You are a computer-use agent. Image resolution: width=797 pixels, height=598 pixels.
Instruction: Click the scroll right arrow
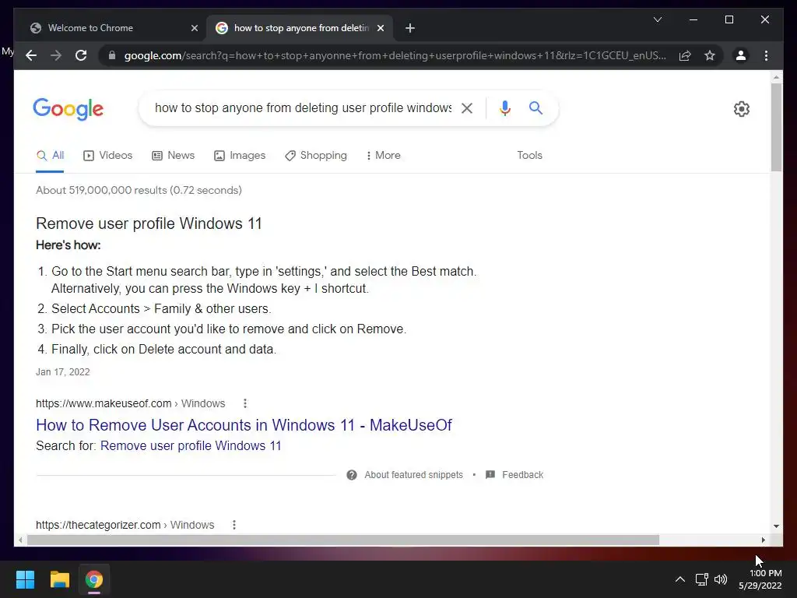[x=763, y=540]
